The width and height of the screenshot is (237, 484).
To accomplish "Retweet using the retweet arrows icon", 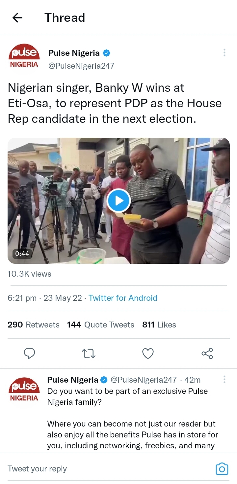I will 89,354.
